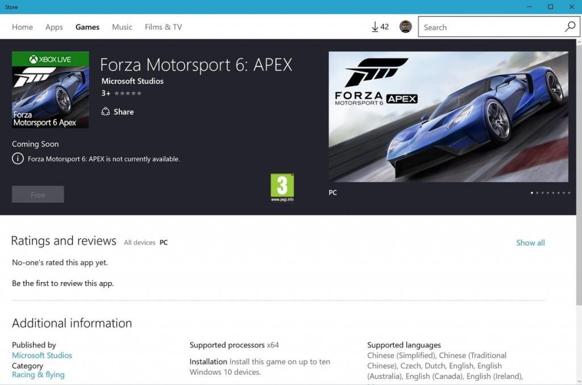The width and height of the screenshot is (582, 385).
Task: Select the last screenshot pager dot
Action: 569,193
